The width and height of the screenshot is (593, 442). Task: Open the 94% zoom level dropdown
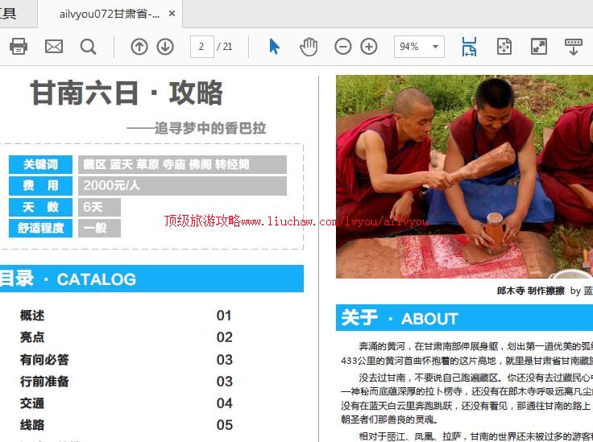tap(436, 47)
